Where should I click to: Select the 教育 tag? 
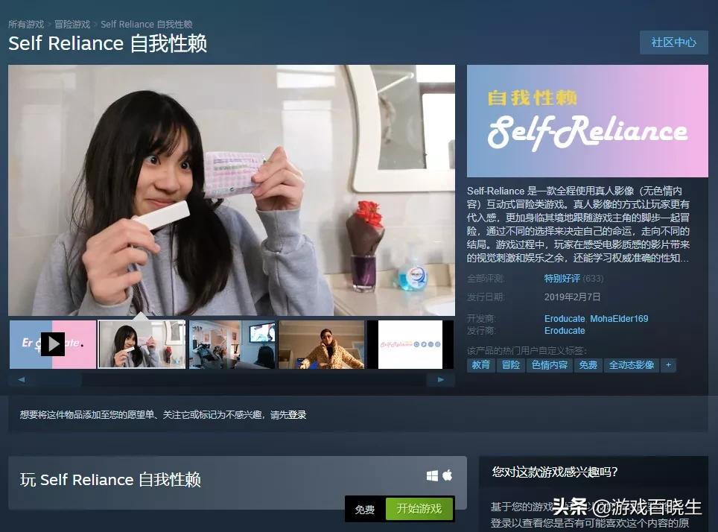[480, 365]
